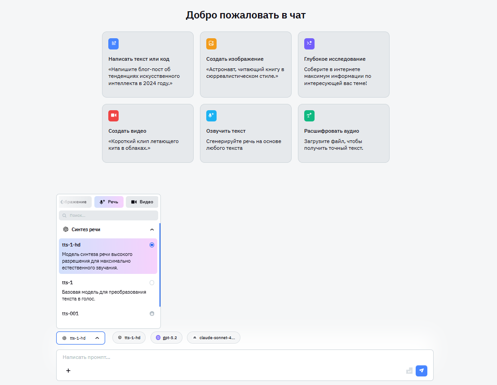Click the microphone icon on Озвучить текст card
497x385 pixels.
point(211,116)
